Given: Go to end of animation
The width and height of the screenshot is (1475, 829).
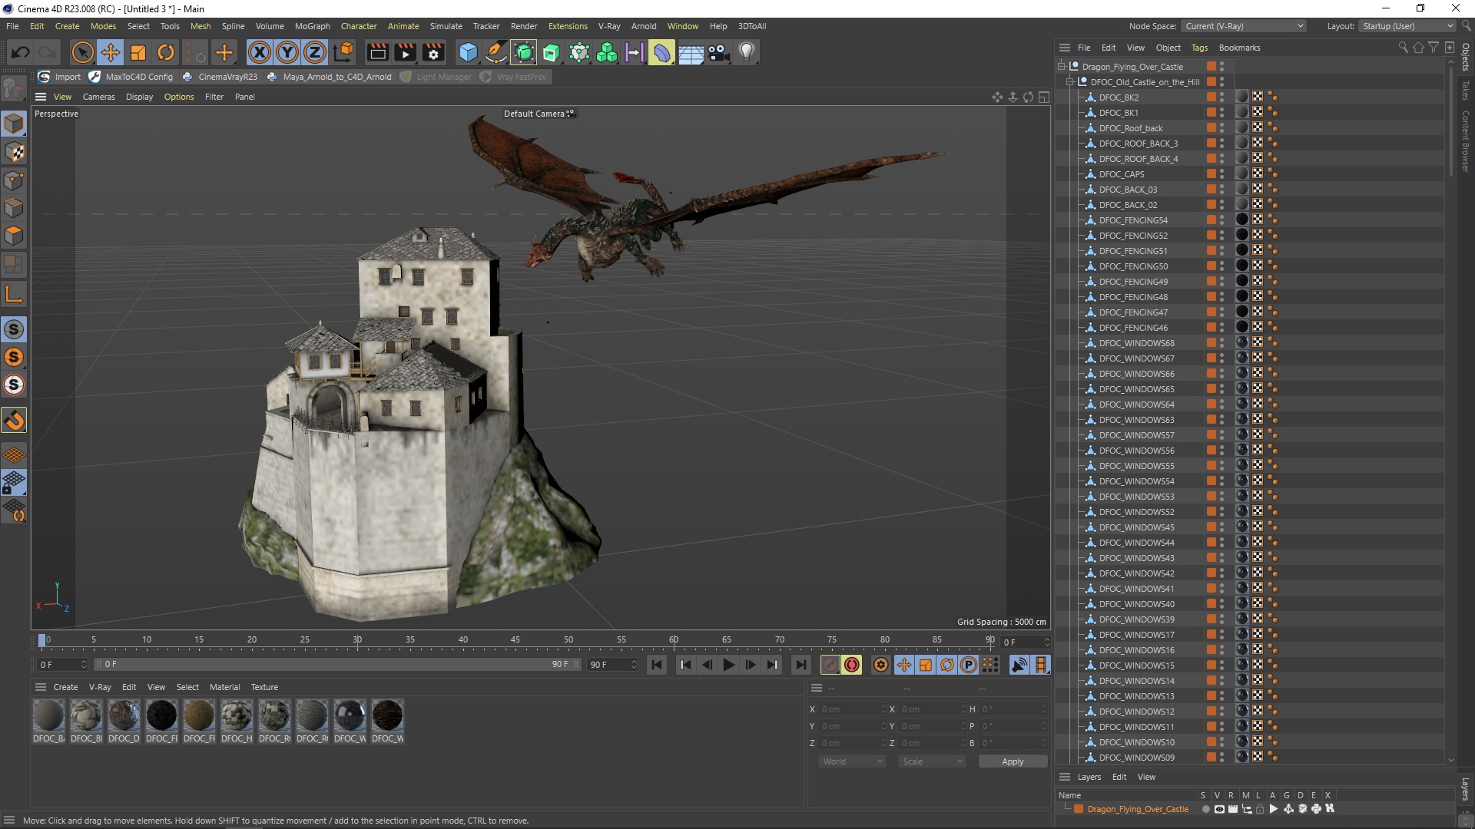Looking at the screenshot, I should click(801, 665).
